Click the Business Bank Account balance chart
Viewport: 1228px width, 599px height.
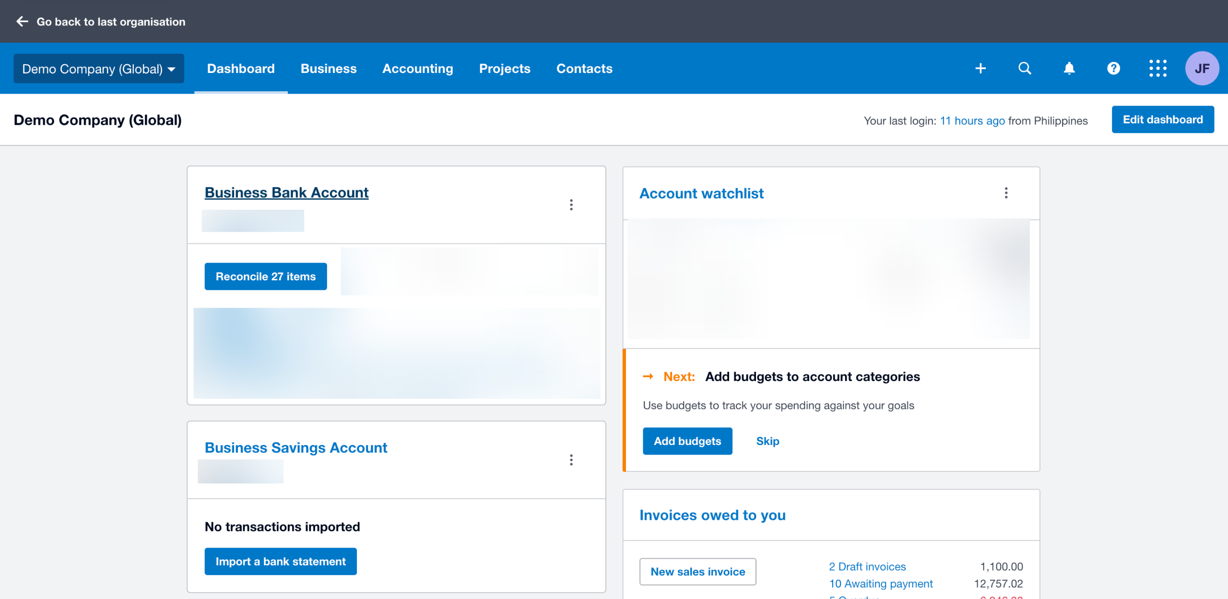(x=397, y=353)
